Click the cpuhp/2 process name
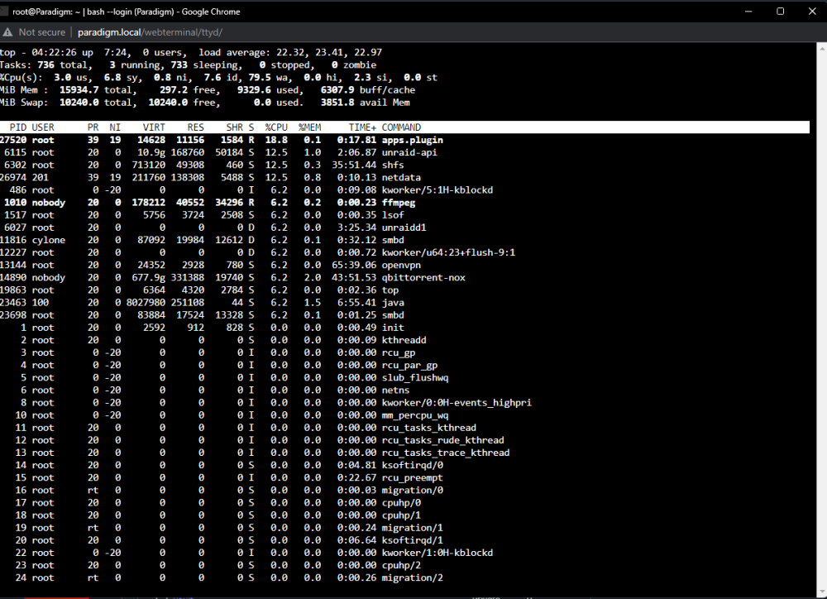The image size is (827, 599). (x=401, y=566)
